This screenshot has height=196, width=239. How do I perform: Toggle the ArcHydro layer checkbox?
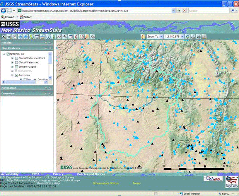(17, 75)
